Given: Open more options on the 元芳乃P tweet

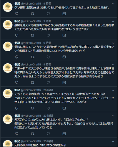Looking at the screenshot, I should click(x=113, y=116).
